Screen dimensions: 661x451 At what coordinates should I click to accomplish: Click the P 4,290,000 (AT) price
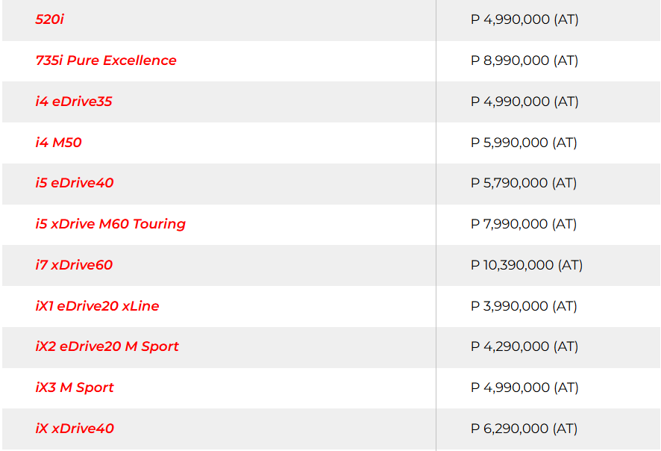point(524,346)
